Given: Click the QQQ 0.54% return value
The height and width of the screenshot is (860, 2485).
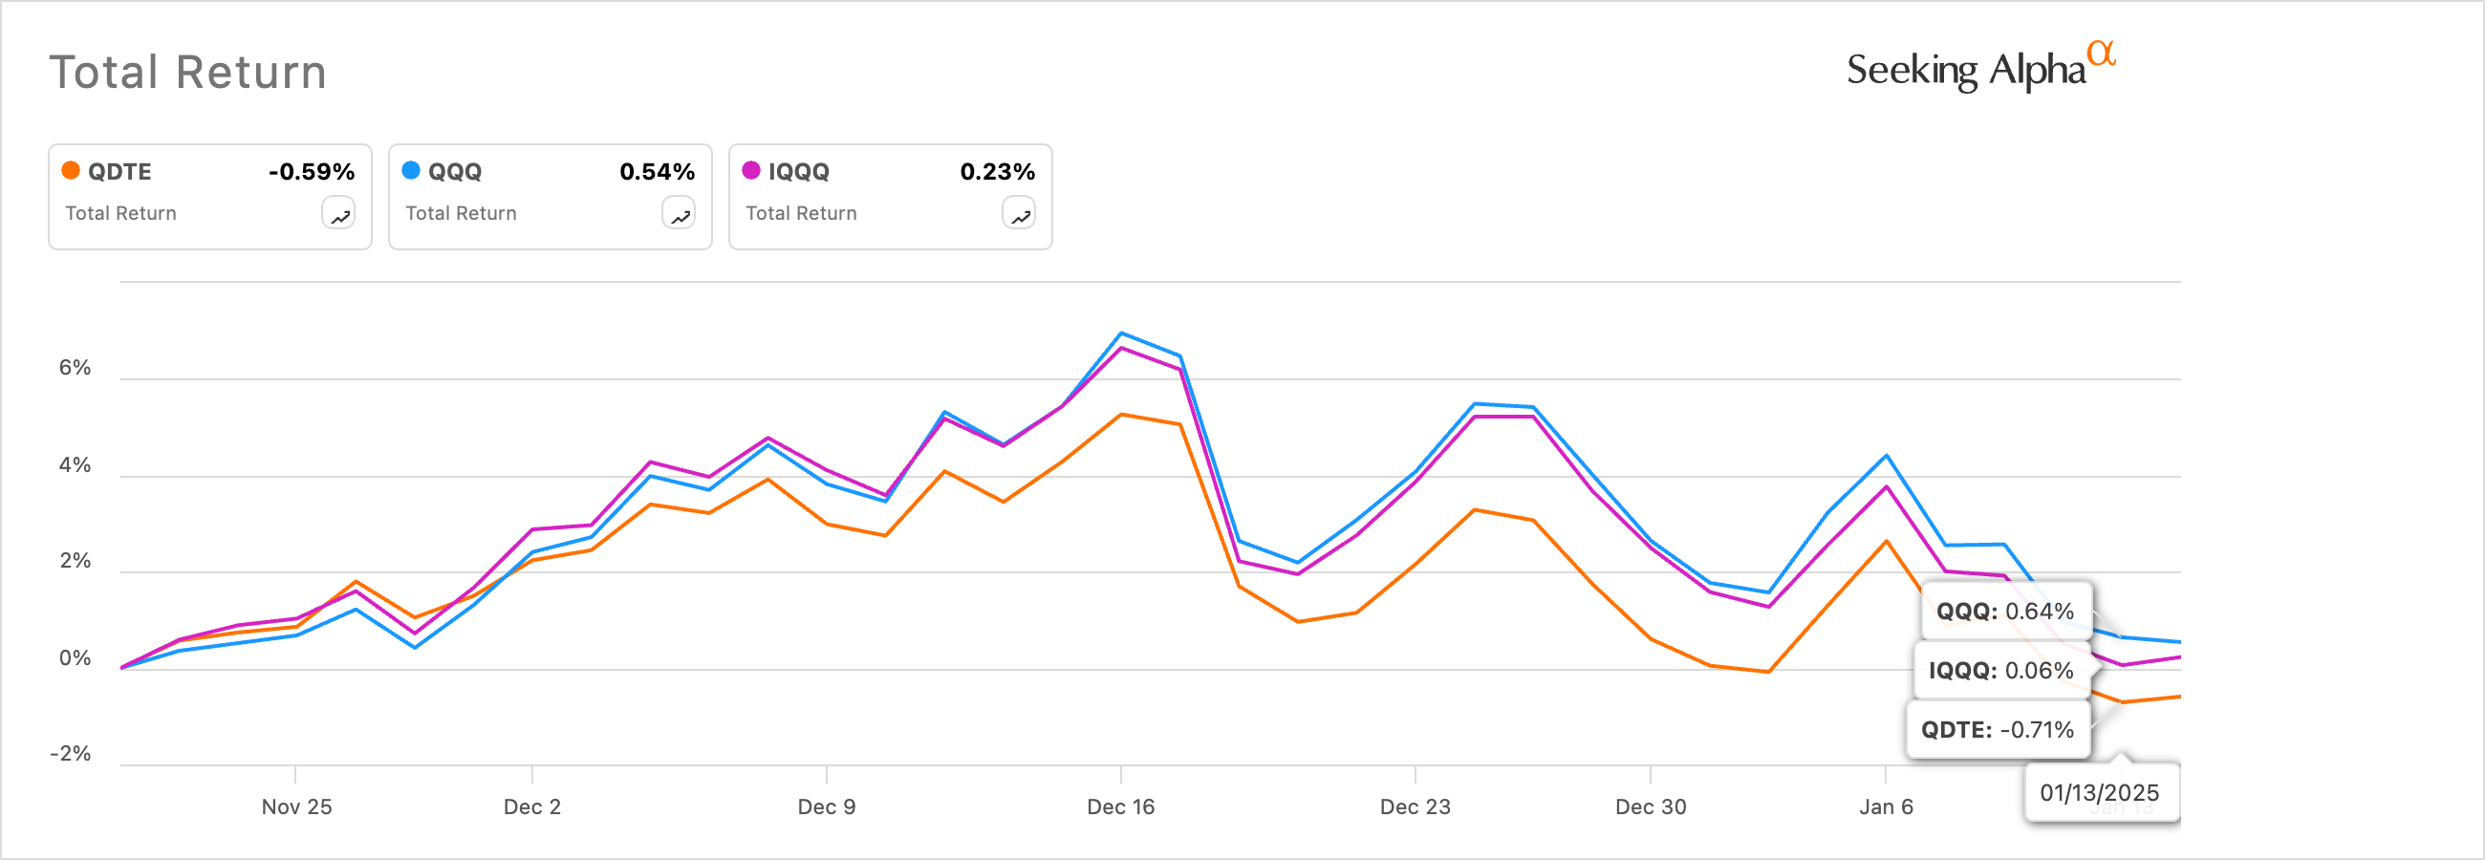Looking at the screenshot, I should [x=657, y=172].
